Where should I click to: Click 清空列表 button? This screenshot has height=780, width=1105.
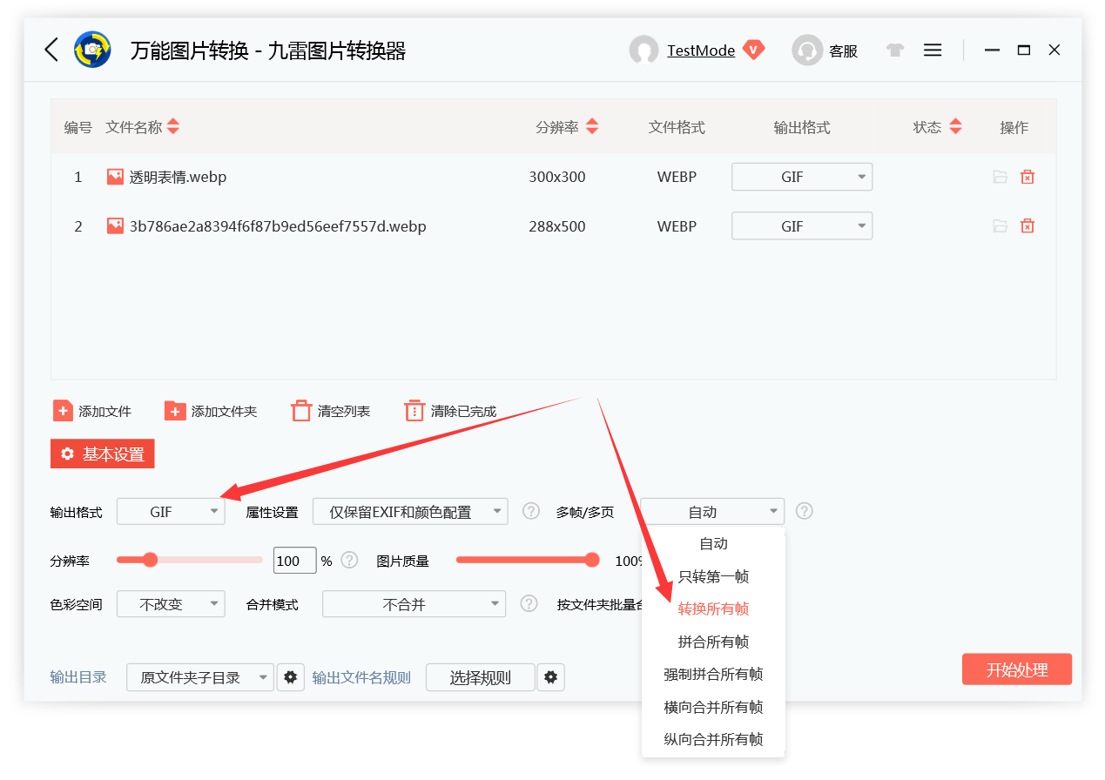pos(331,411)
